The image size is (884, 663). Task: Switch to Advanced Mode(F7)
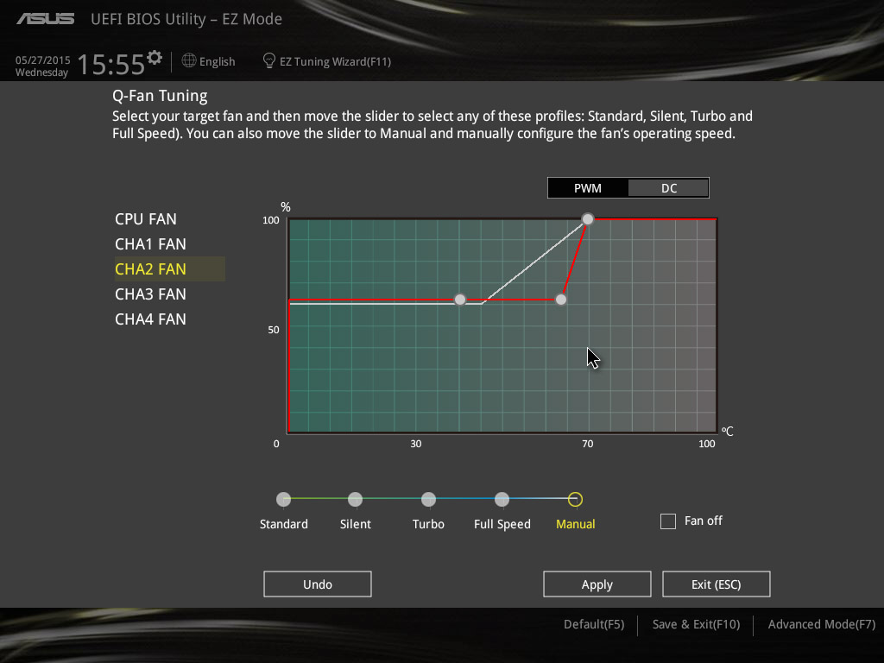822,625
